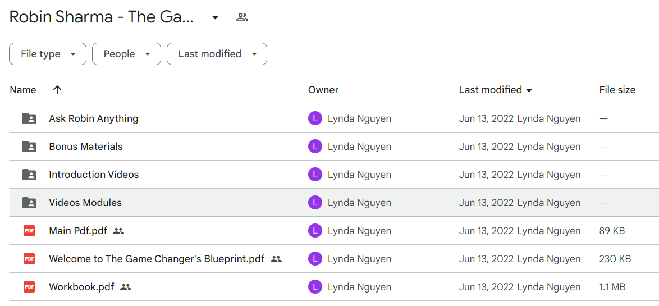
Task: Select the Ask Robin Anything folder name
Action: [x=94, y=118]
